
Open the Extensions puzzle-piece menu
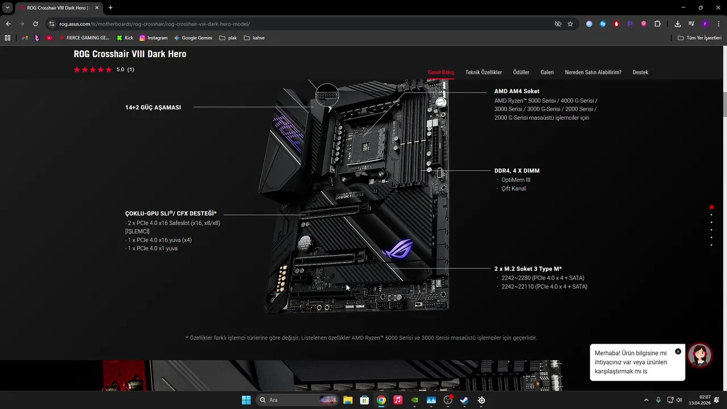(x=658, y=24)
